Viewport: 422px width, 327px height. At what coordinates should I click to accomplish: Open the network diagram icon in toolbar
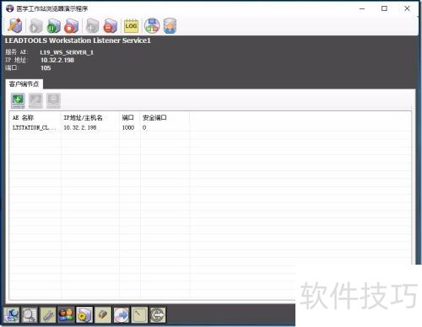tap(152, 26)
